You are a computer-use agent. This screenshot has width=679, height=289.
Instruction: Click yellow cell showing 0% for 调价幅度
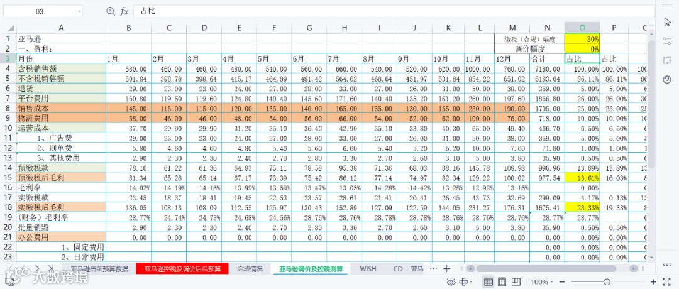click(582, 48)
